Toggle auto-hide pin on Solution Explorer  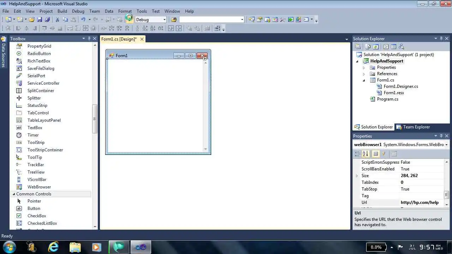441,38
